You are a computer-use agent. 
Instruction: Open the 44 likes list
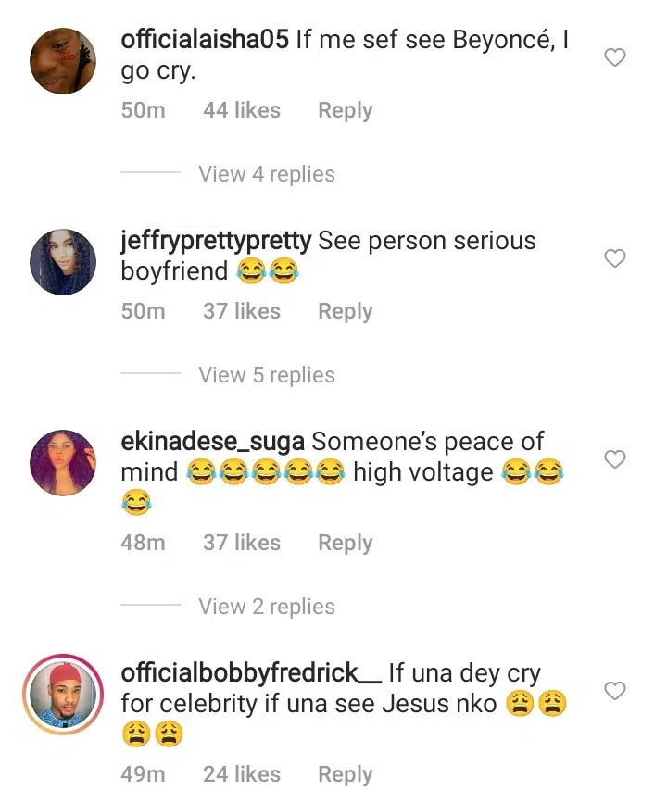tap(242, 110)
